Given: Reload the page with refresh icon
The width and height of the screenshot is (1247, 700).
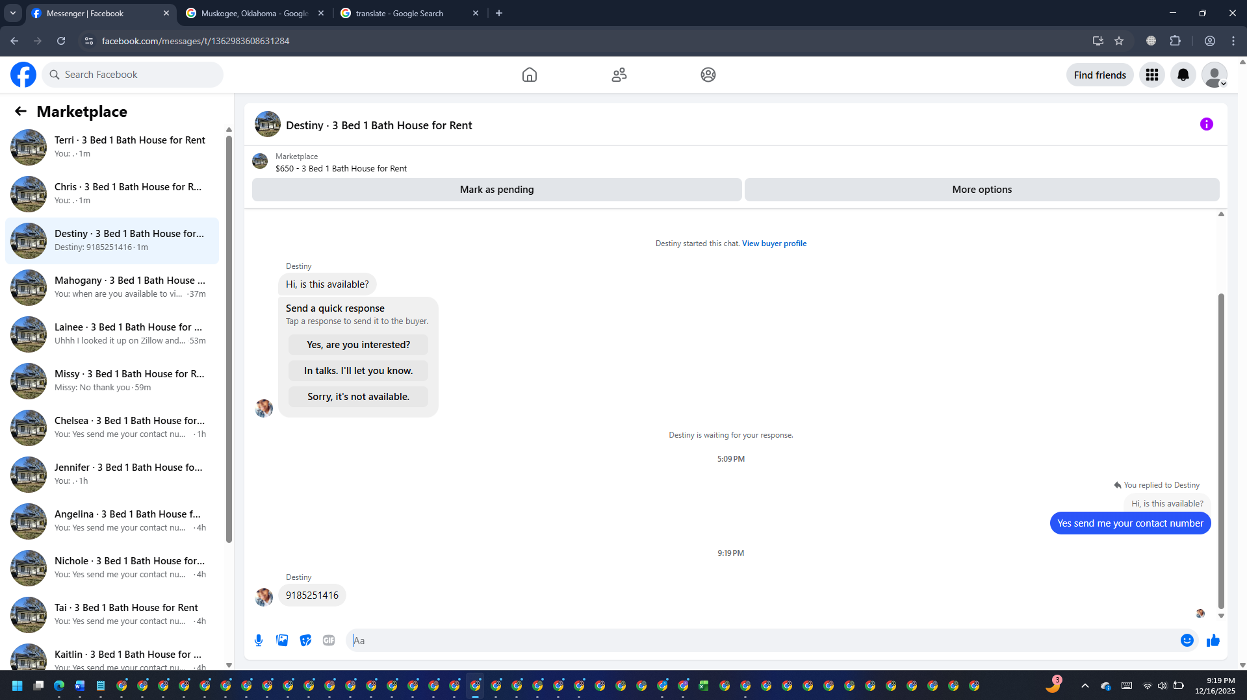Looking at the screenshot, I should [x=61, y=41].
